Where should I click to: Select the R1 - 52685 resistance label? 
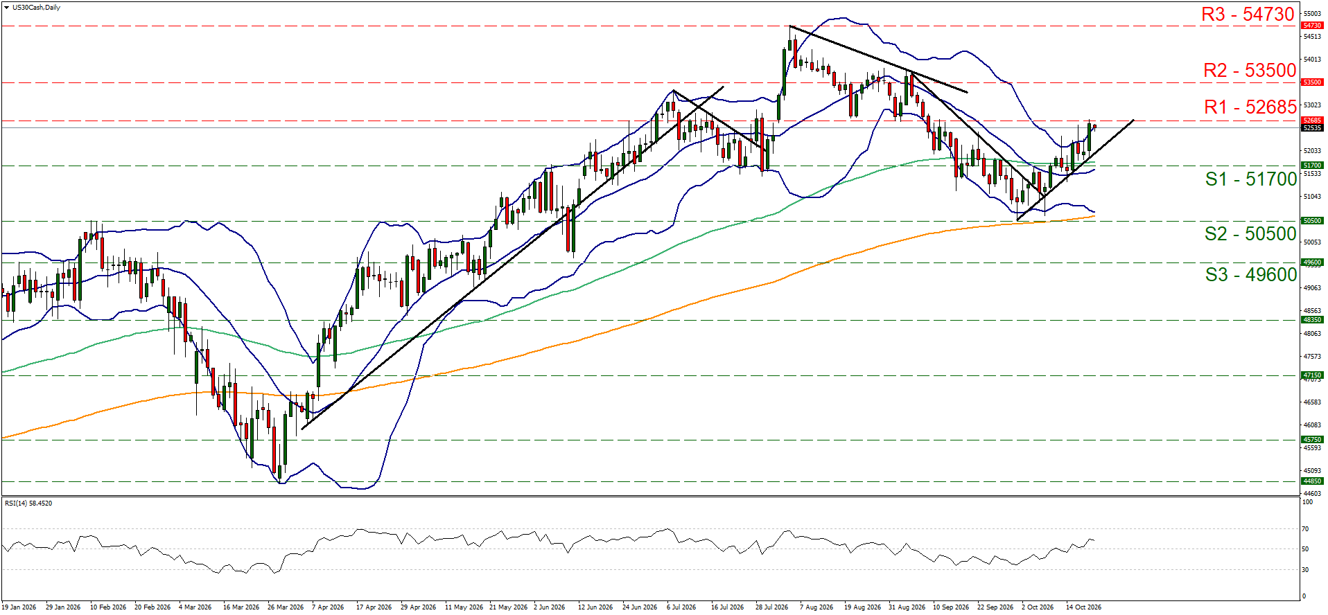click(1250, 107)
